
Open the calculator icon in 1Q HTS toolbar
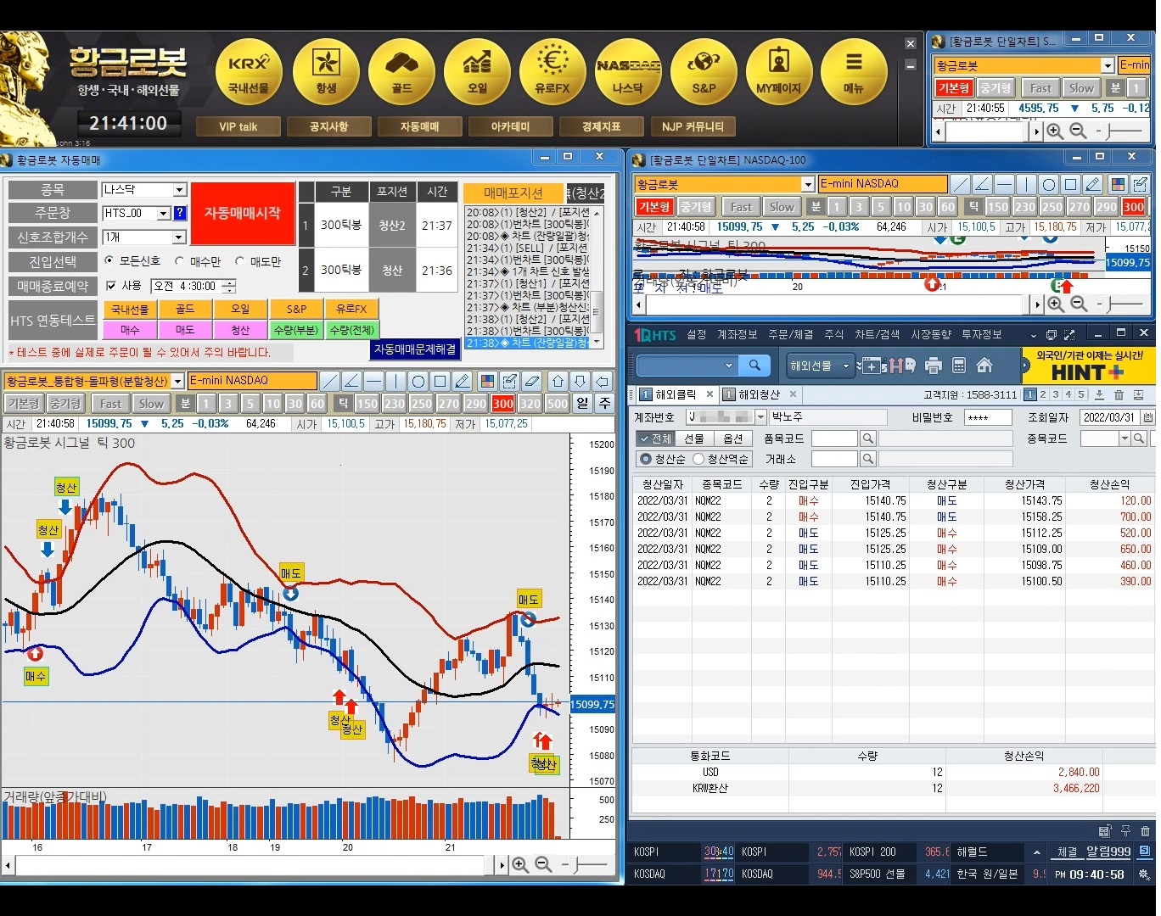959,366
